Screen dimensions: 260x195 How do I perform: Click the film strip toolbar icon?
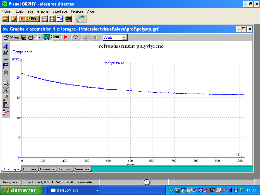[52, 19]
